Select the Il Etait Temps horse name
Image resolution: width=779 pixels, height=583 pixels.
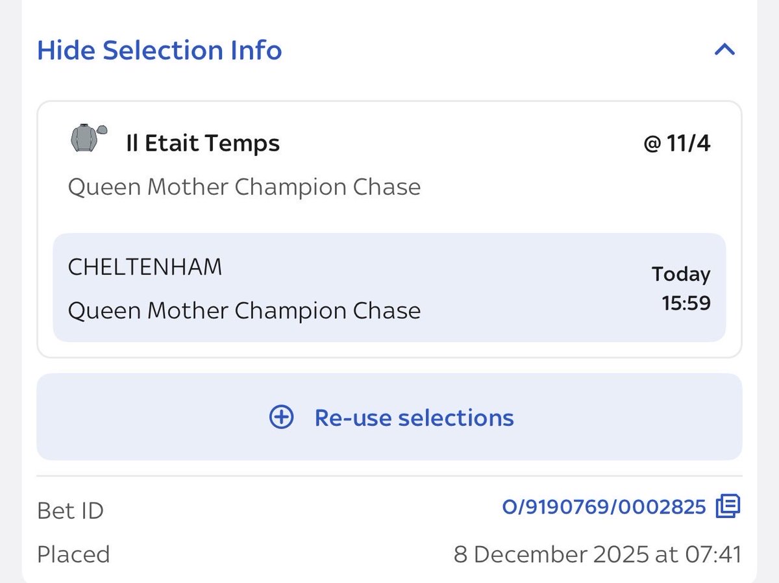[203, 143]
